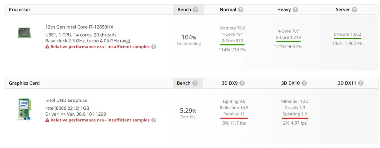The width and height of the screenshot is (380, 148).
Task: Click the help icon beside Graphics Card Bench
Action: (195, 83)
